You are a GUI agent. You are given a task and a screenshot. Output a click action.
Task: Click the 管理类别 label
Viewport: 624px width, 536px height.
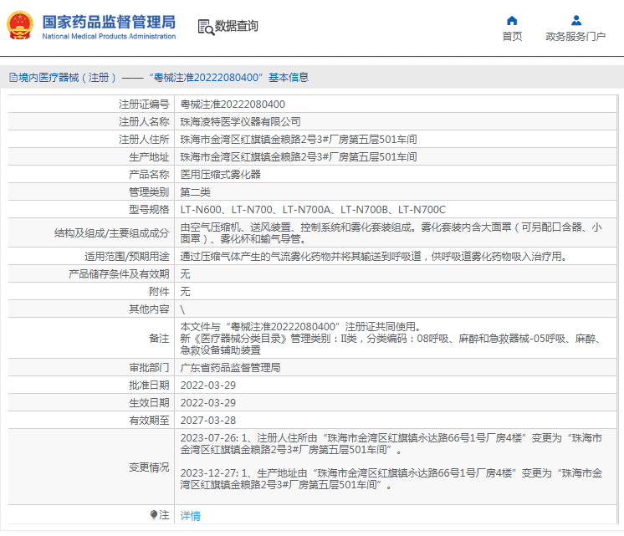point(149,191)
